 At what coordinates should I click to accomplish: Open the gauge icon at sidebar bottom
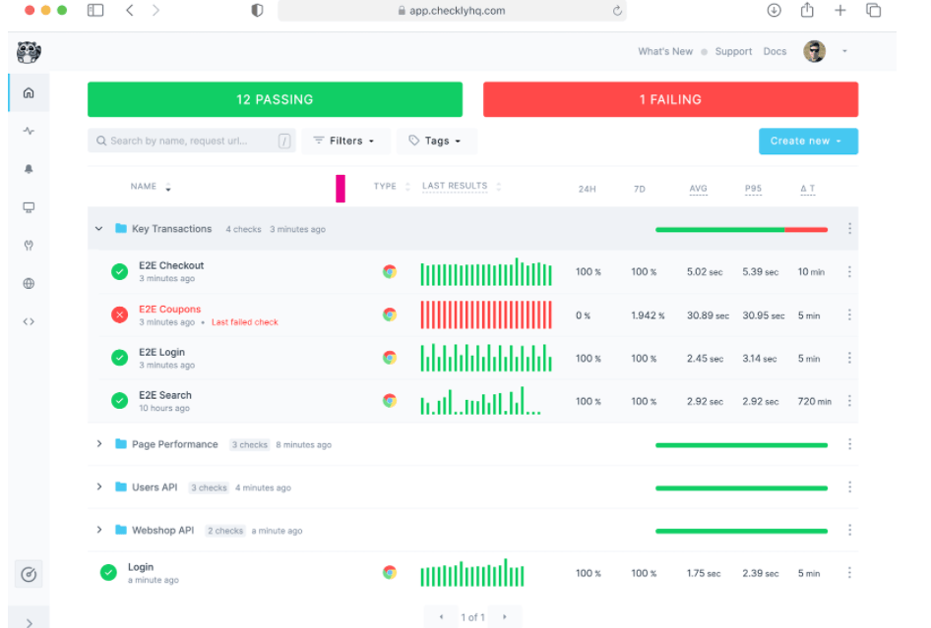click(x=29, y=574)
